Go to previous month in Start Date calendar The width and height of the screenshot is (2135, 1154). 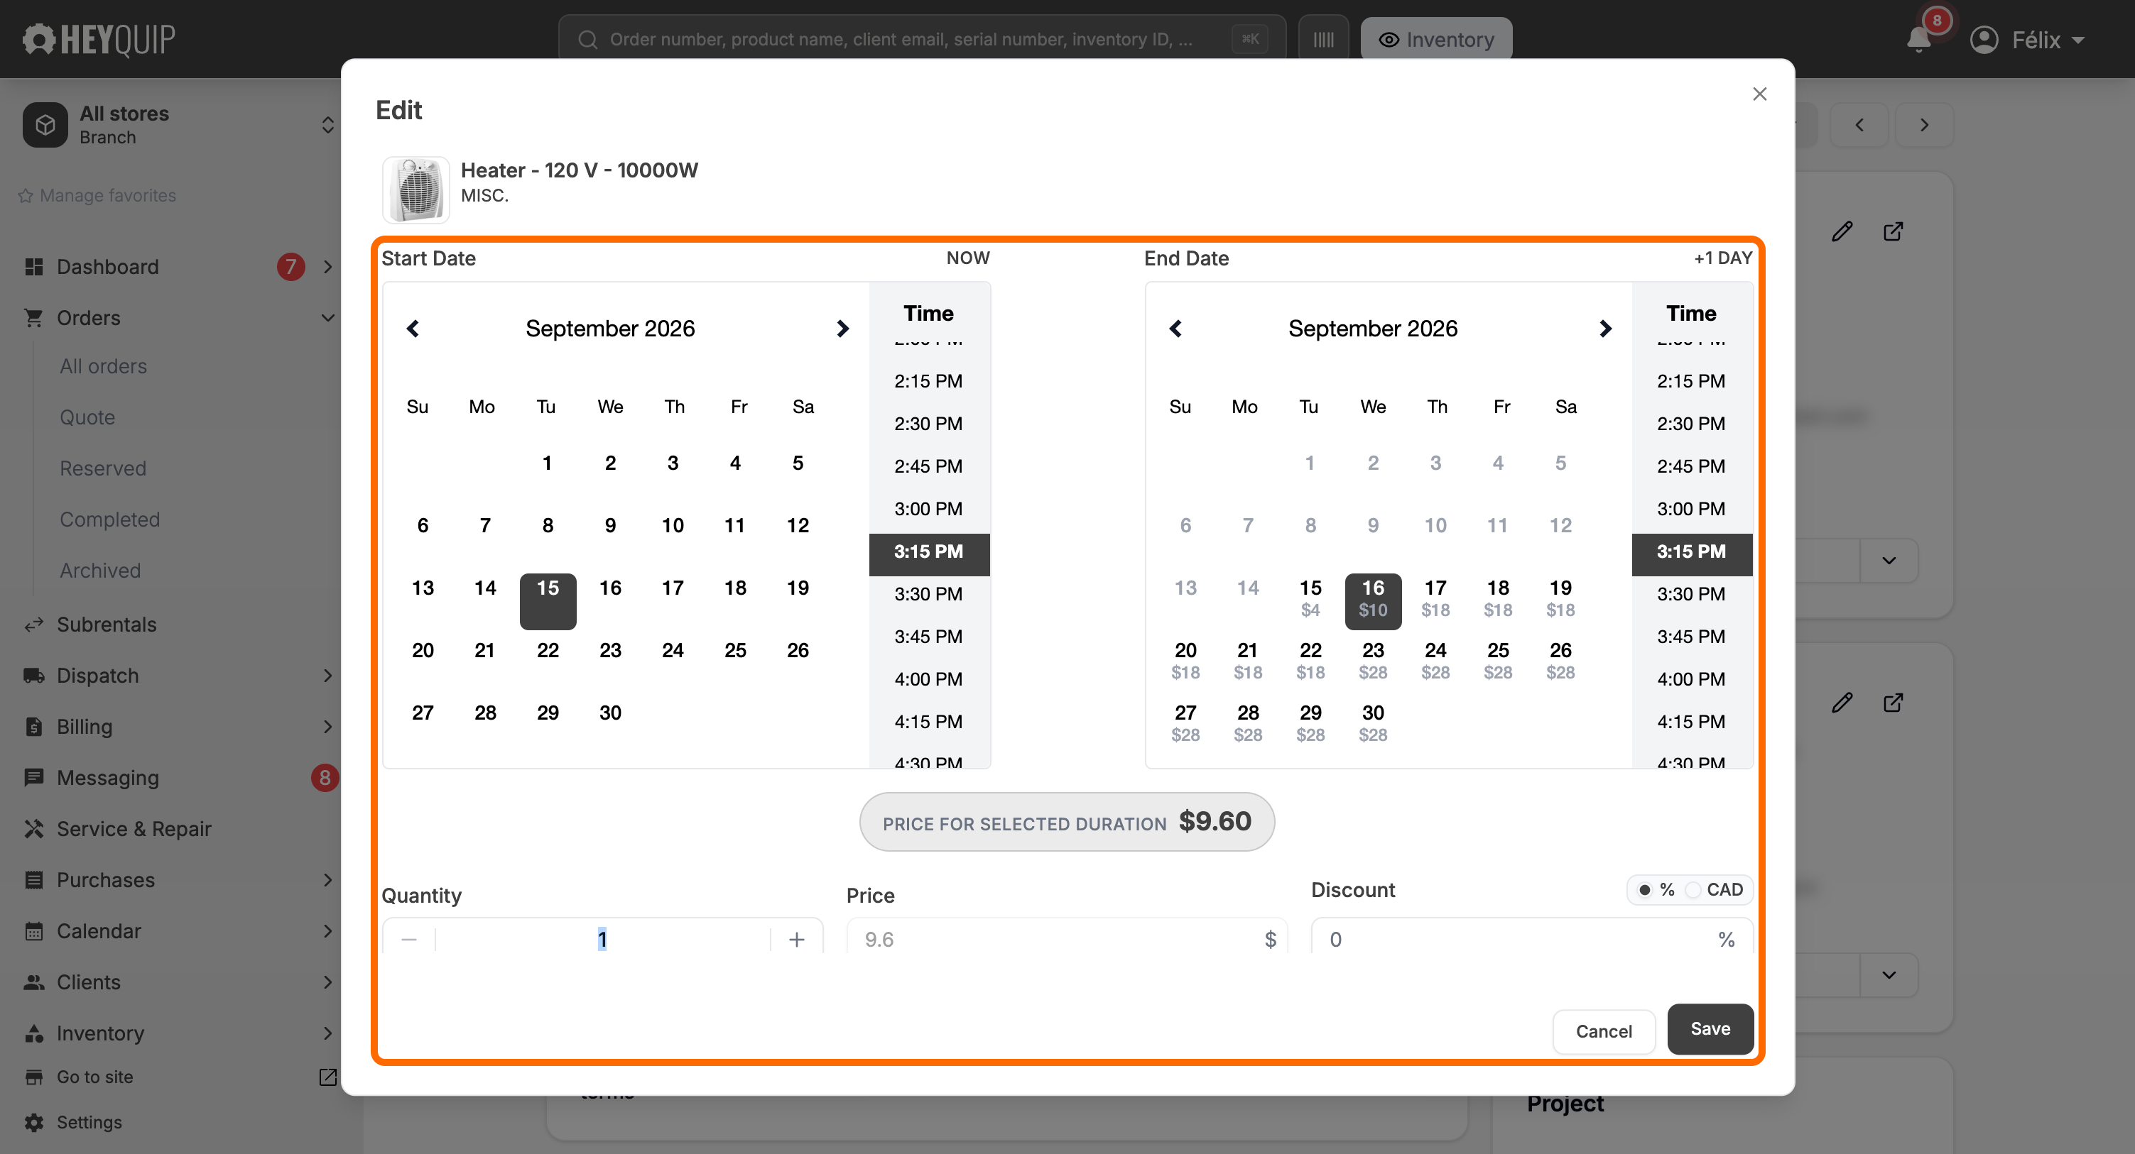[413, 329]
